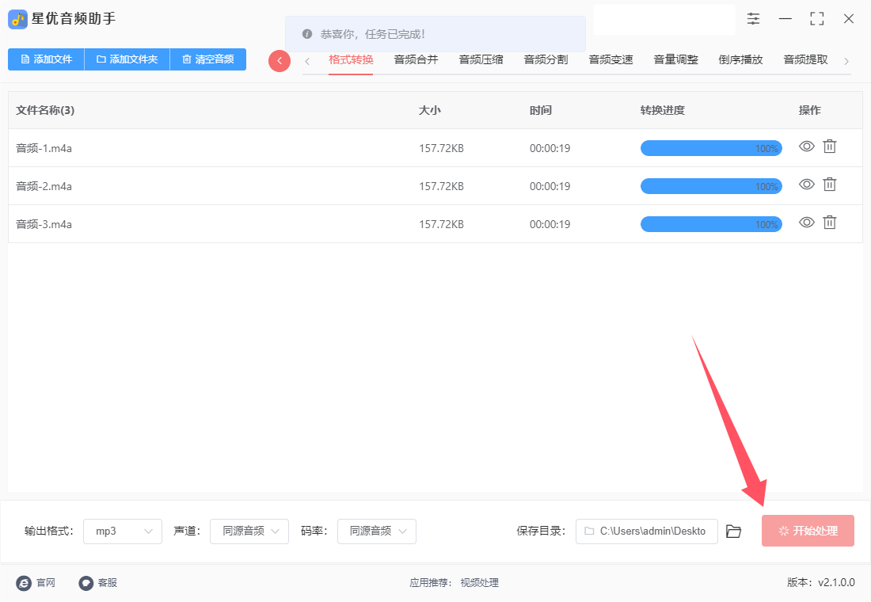871x602 pixels.
Task: Click the save directory path field
Action: tap(647, 532)
